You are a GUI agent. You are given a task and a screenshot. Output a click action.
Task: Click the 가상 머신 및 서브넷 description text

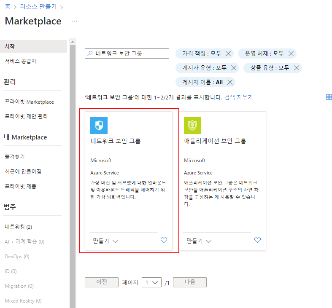[x=128, y=190]
